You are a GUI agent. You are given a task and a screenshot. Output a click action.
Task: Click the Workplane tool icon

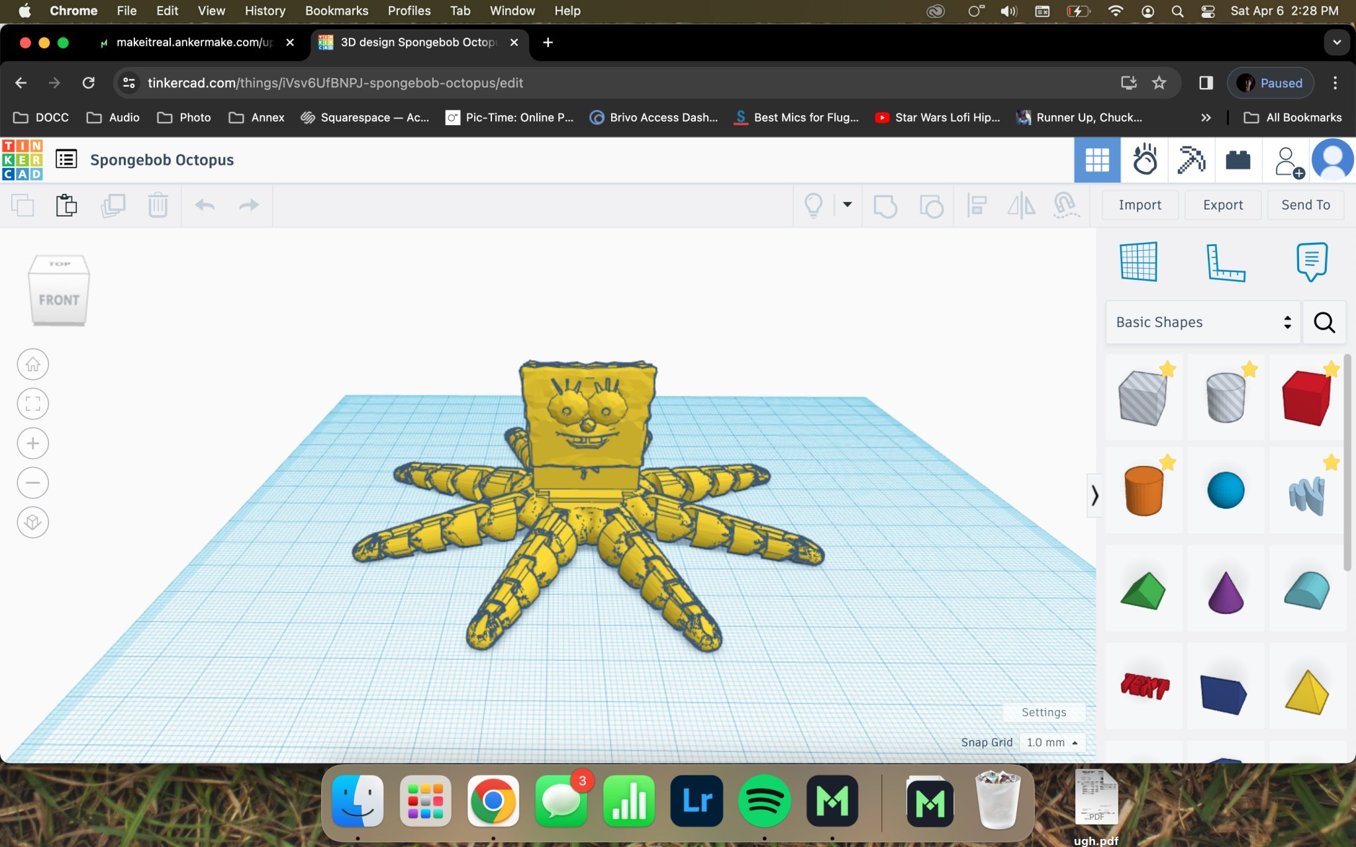click(x=1138, y=262)
